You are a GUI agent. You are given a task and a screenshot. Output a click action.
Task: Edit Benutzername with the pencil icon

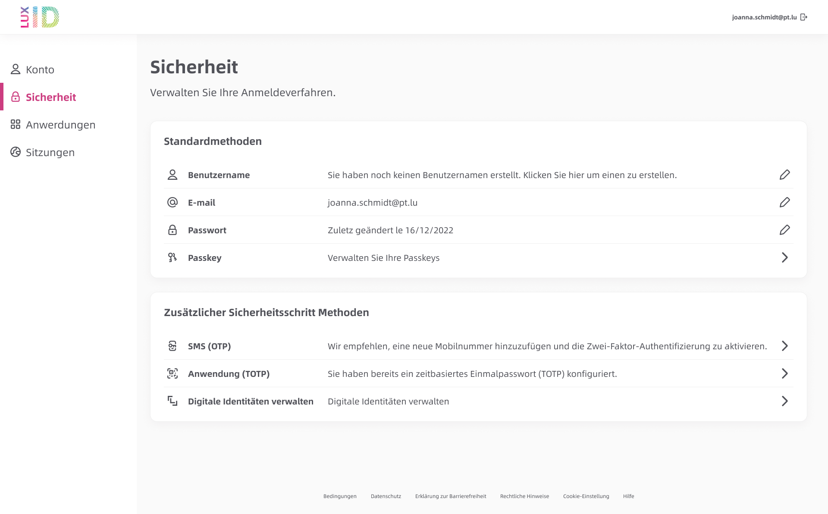coord(785,175)
